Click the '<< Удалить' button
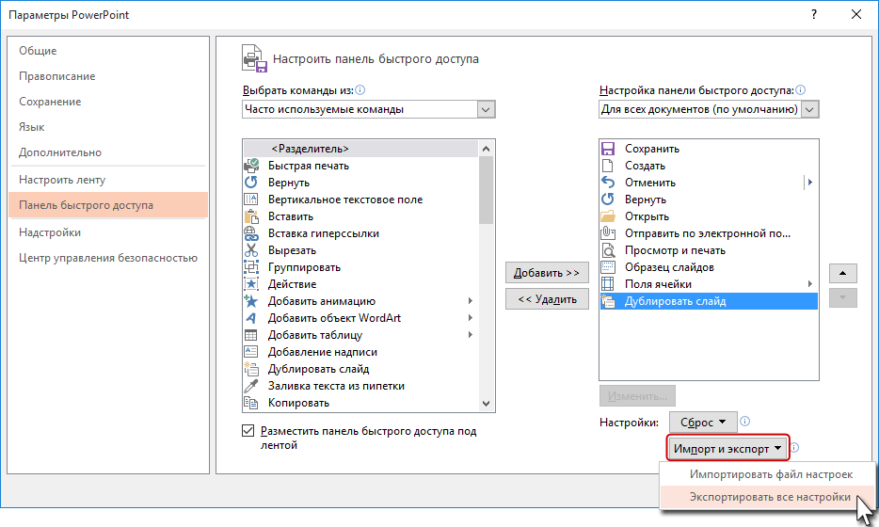The width and height of the screenshot is (879, 527). click(547, 299)
